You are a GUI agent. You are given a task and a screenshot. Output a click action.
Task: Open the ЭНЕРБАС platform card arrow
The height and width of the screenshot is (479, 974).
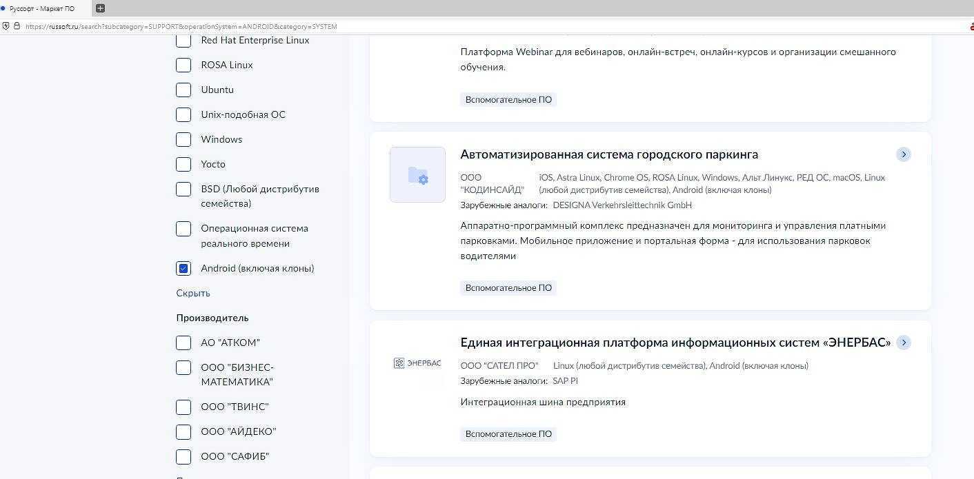[904, 343]
